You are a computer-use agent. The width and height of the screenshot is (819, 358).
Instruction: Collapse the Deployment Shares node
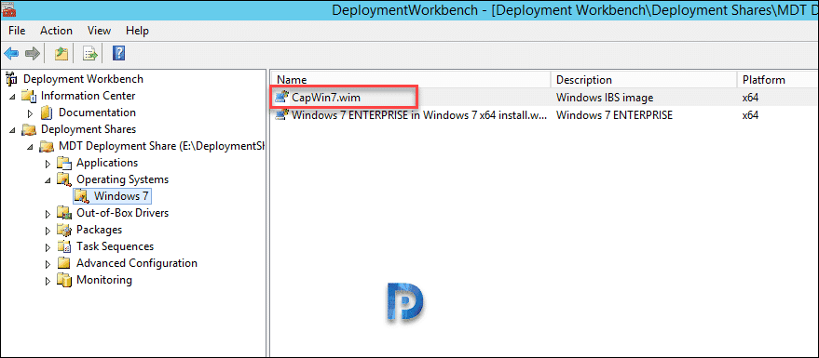pos(11,130)
